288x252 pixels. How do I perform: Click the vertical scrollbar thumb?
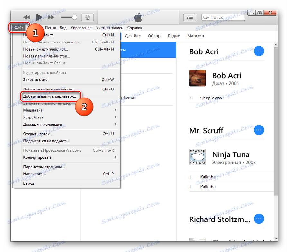tap(276, 121)
